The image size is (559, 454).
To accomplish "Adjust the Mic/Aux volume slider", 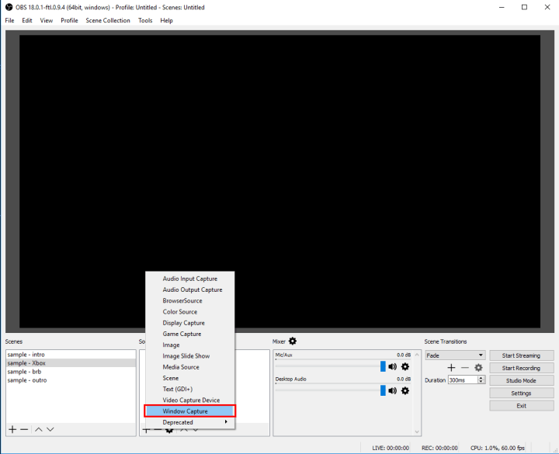I will coord(383,366).
